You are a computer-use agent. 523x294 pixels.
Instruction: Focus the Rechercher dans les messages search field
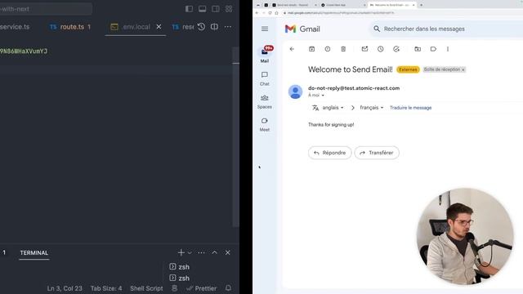(x=447, y=29)
